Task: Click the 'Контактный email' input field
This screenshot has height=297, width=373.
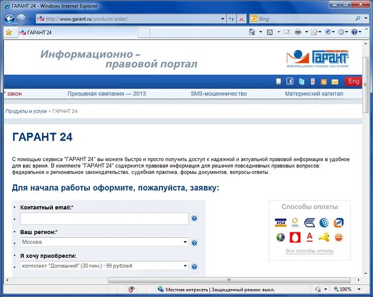Action: [104, 219]
